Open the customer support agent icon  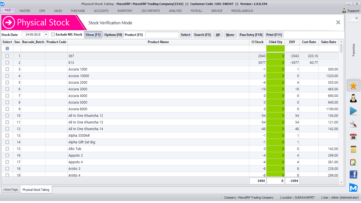point(353,98)
